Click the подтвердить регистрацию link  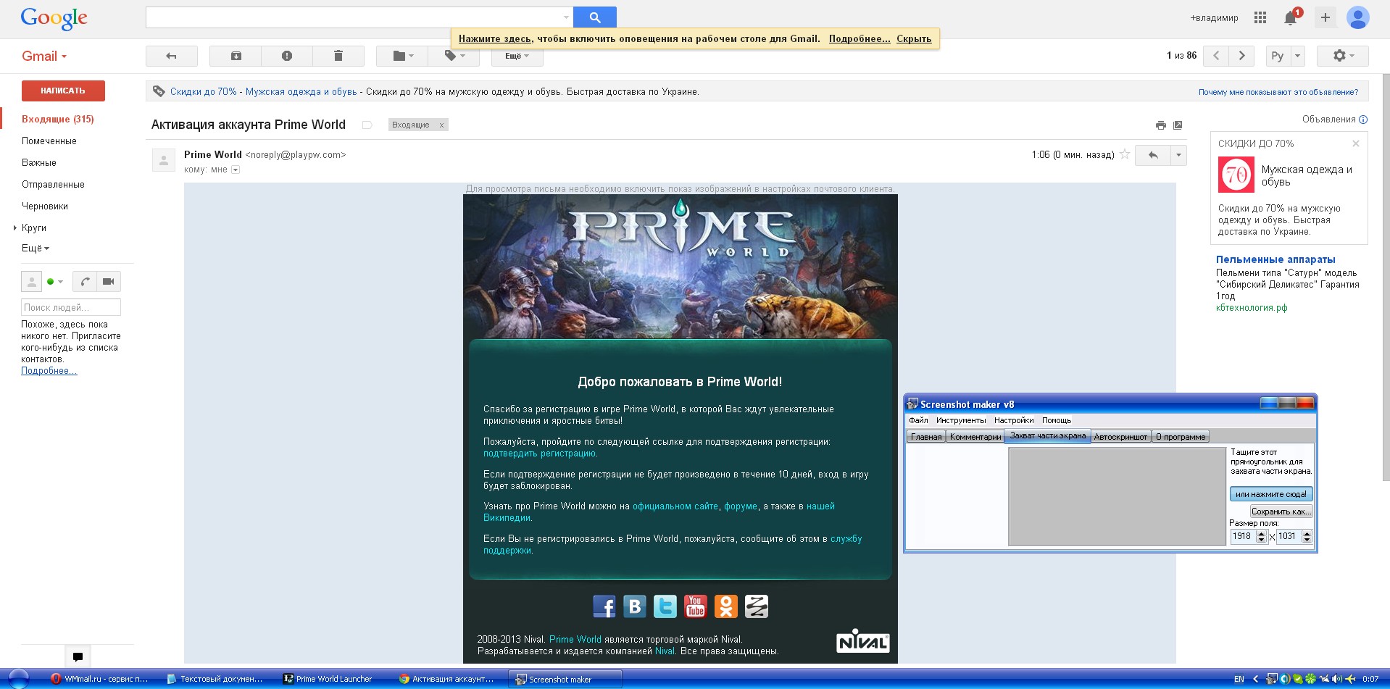click(x=539, y=454)
